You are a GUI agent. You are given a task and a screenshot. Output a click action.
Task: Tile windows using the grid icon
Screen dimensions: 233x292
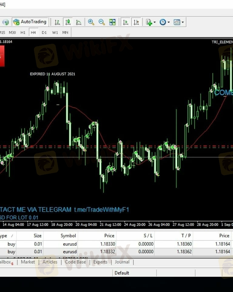click(x=112, y=22)
